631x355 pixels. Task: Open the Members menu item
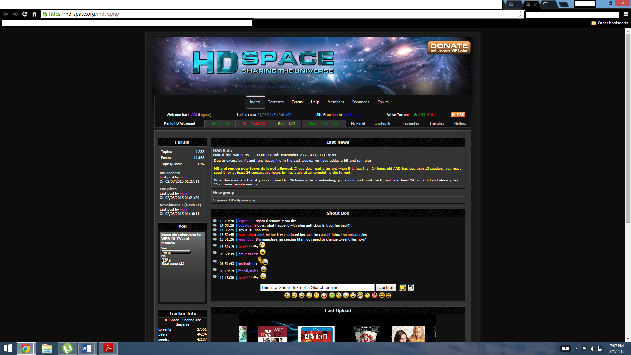pos(336,102)
